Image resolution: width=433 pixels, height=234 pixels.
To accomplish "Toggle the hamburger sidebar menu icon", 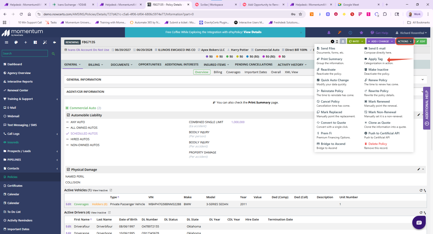I will [x=6, y=42].
